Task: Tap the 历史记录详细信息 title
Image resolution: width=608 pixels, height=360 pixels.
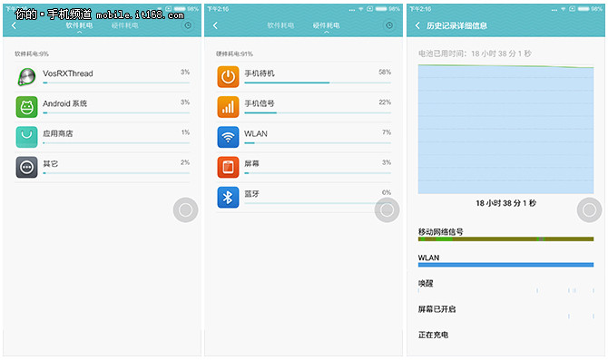Action: point(456,25)
